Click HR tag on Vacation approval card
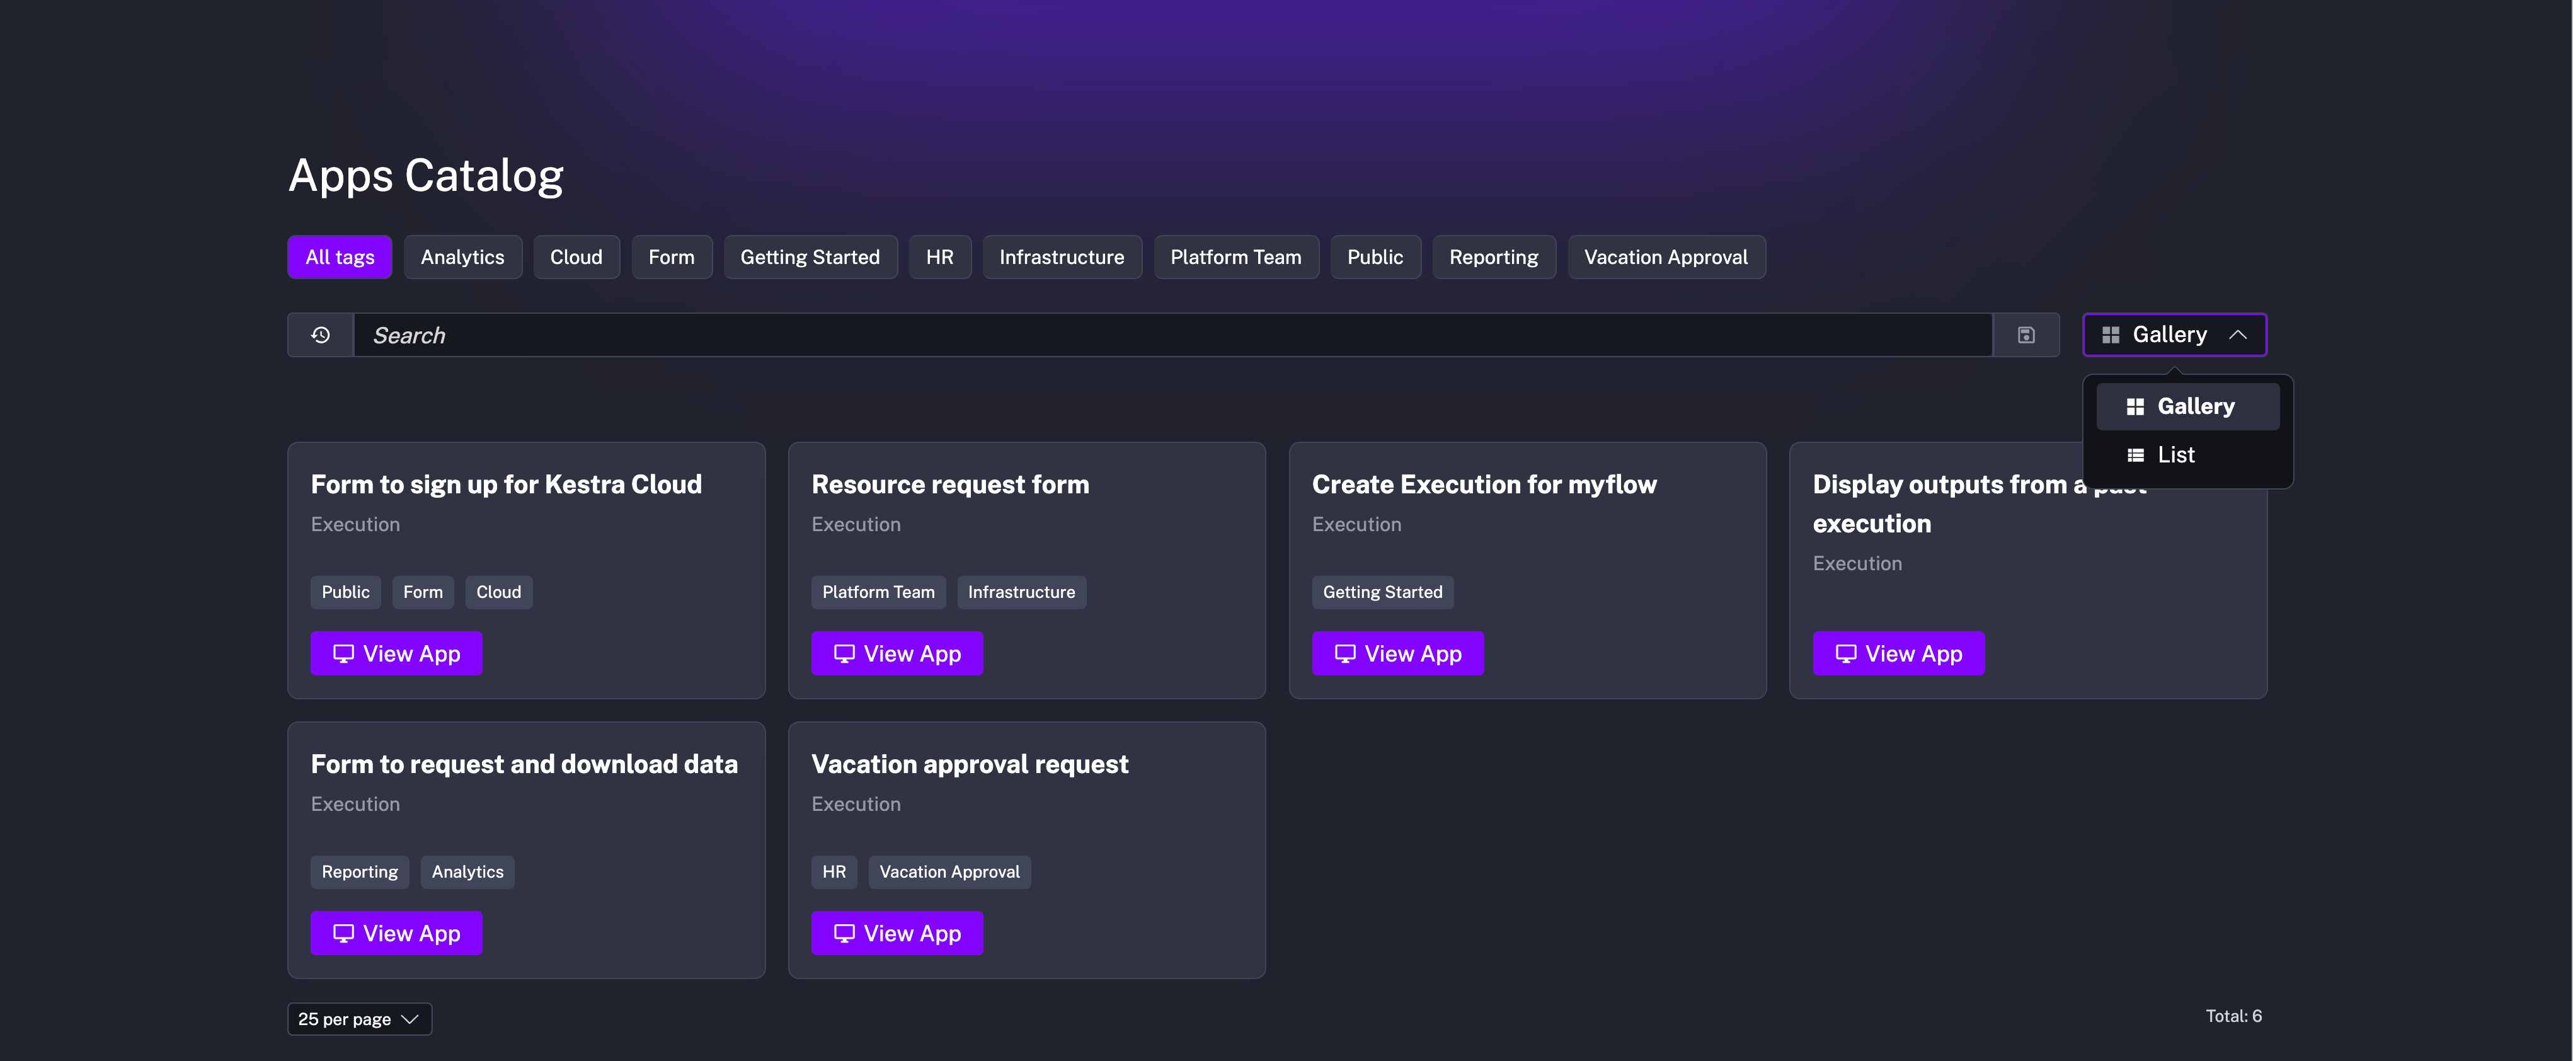The width and height of the screenshot is (2573, 1061). tap(834, 872)
